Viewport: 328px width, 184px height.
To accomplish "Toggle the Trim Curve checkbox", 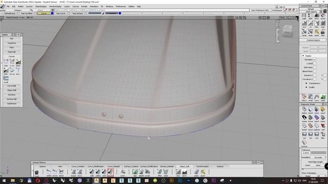I will (x=69, y=13).
